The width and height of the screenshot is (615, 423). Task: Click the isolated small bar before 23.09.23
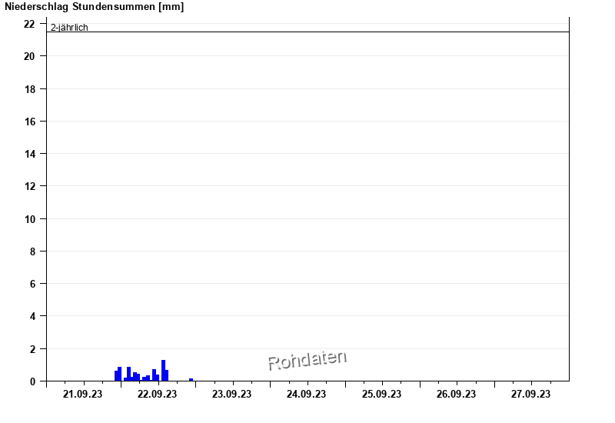[x=191, y=379]
